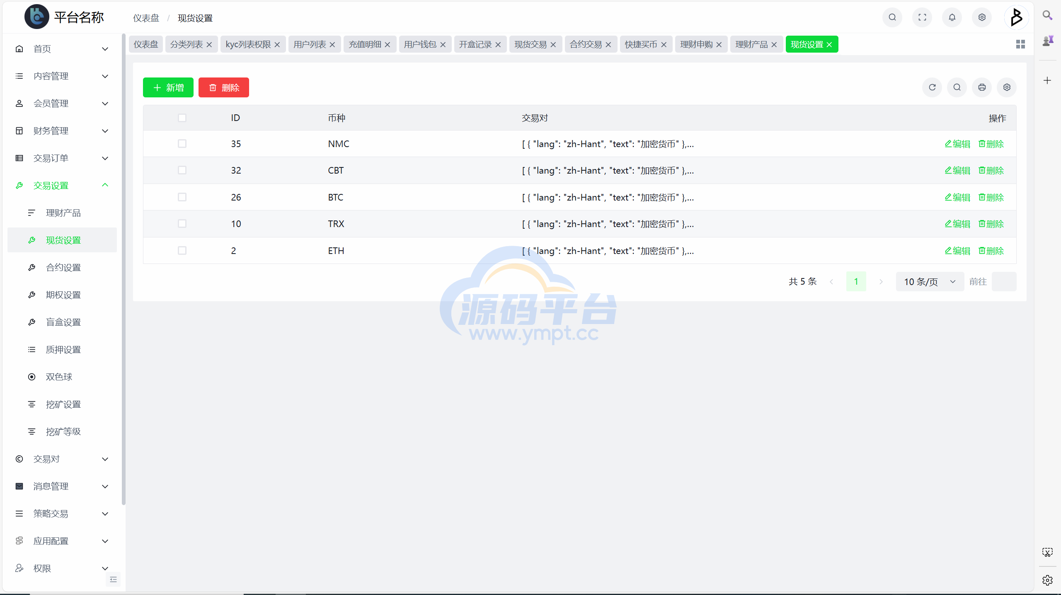
Task: Check the TRX row checkbox
Action: click(182, 224)
